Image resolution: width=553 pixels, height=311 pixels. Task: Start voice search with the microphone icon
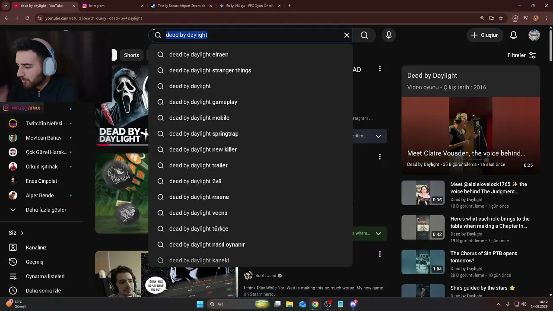click(389, 35)
